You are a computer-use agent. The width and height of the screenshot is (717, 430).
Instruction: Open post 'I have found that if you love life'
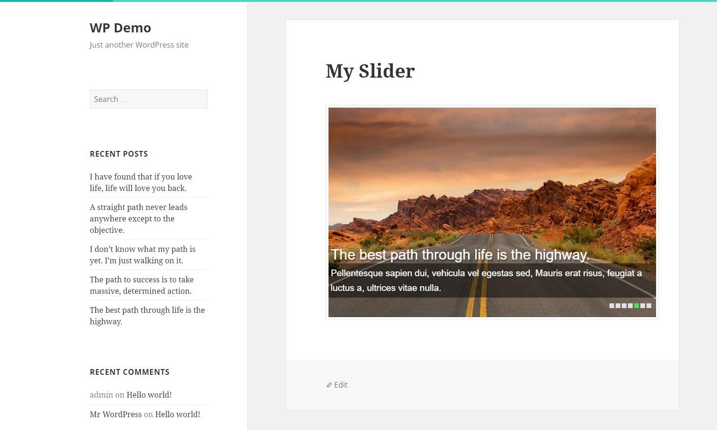coord(141,182)
